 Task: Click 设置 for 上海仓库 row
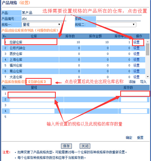pos(136,60)
